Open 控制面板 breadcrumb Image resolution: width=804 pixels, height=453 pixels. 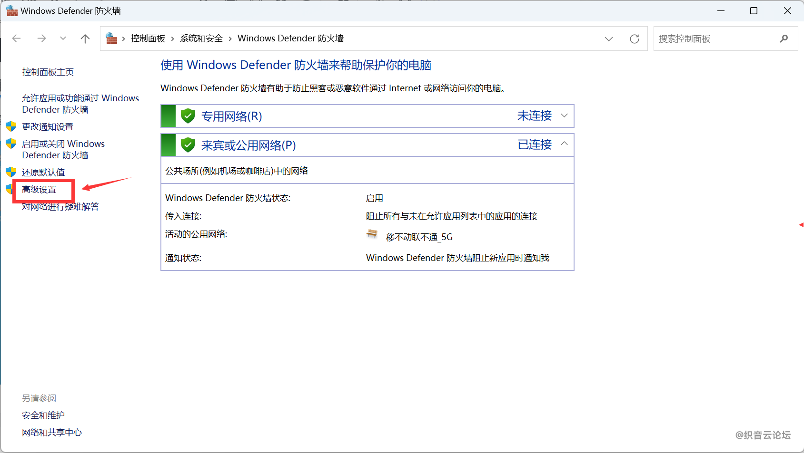(x=148, y=39)
